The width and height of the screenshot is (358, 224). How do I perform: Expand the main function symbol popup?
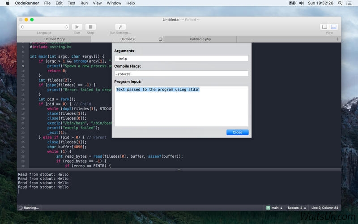[274, 208]
